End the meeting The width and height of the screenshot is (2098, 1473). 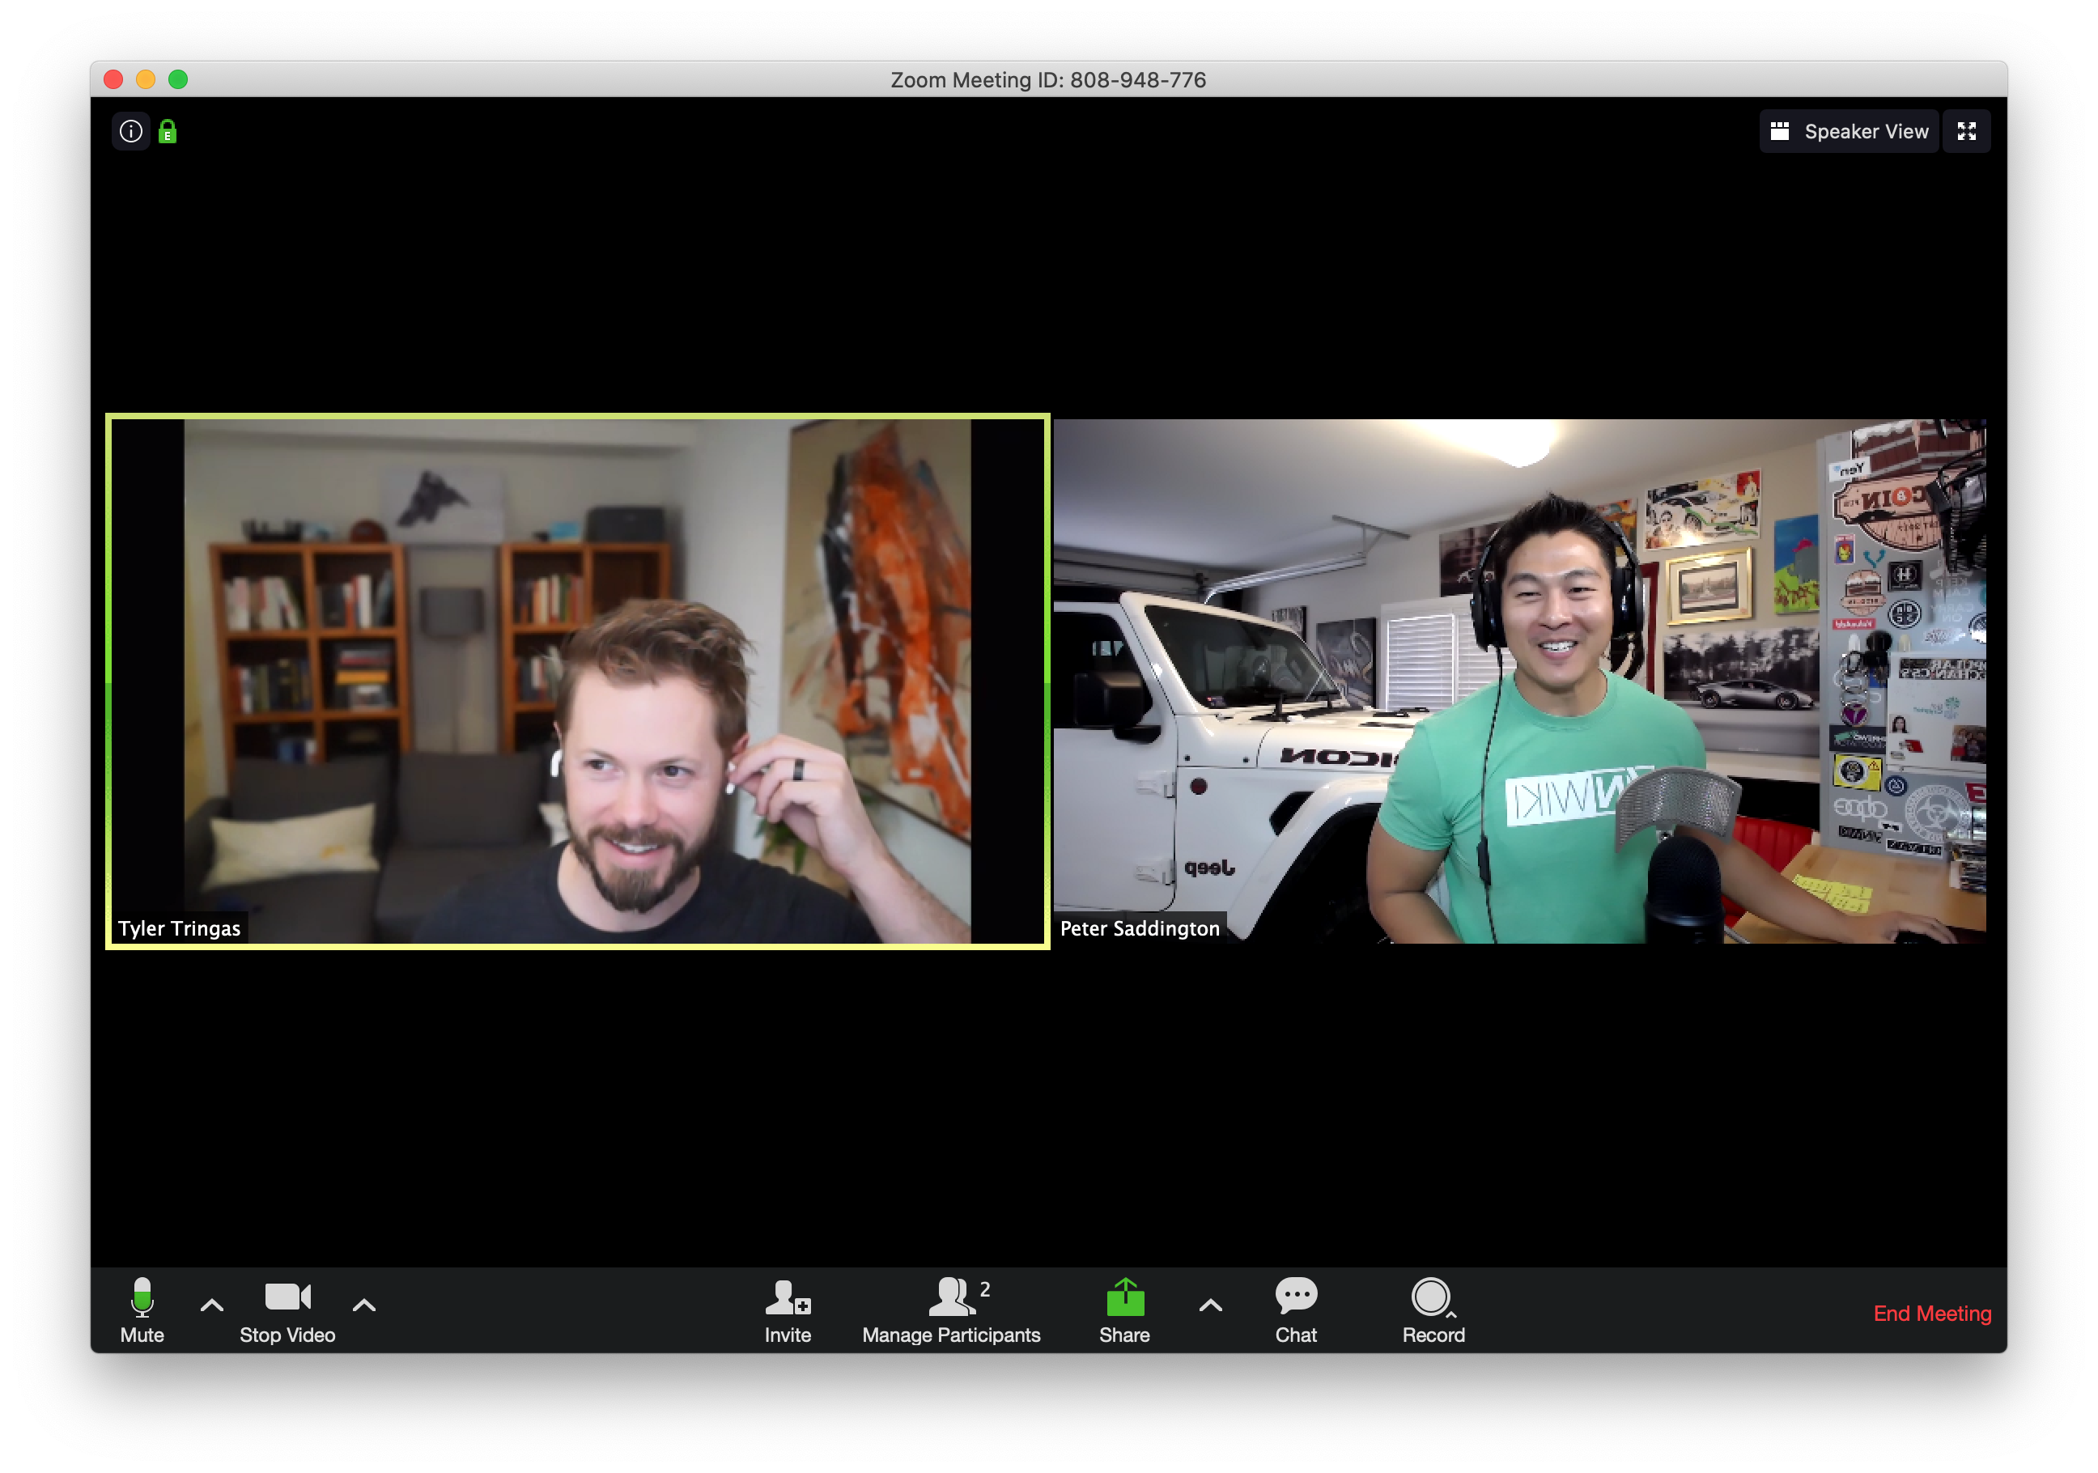[1933, 1313]
